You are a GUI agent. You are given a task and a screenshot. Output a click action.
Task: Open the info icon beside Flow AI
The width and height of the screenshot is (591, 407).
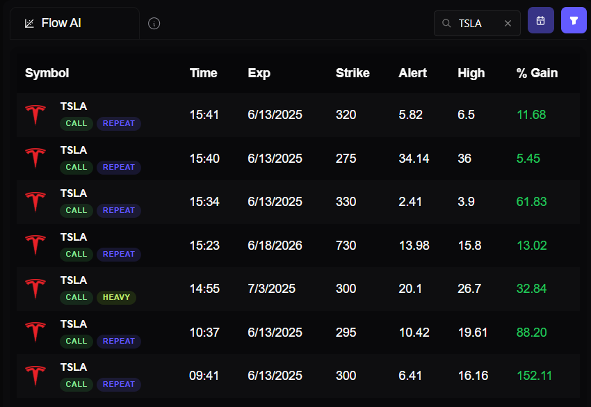154,24
